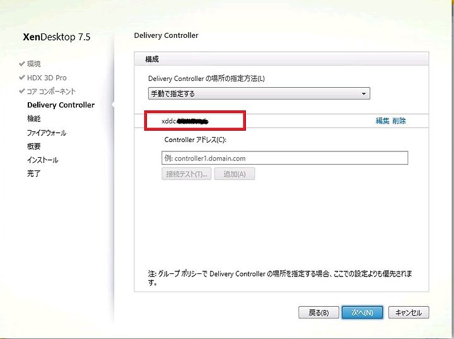Proceed with the 次へ(N) button
The width and height of the screenshot is (454, 339).
coord(362,312)
